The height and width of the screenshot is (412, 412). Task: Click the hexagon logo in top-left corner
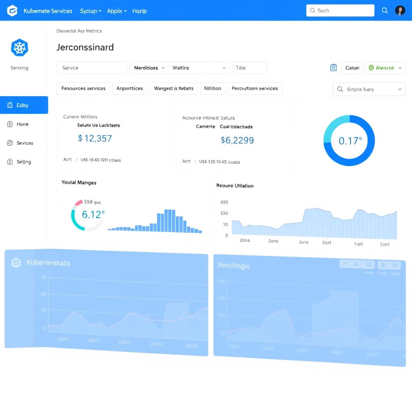click(12, 10)
